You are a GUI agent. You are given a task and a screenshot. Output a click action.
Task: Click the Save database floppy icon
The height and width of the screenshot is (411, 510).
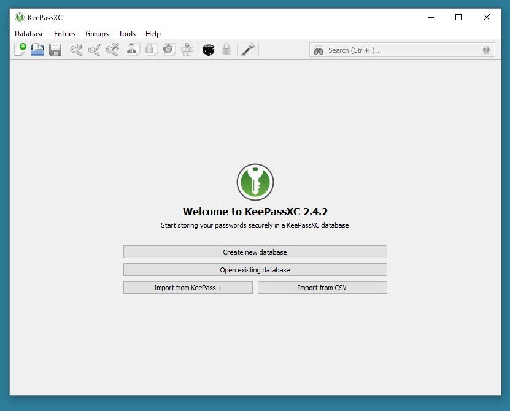click(55, 50)
